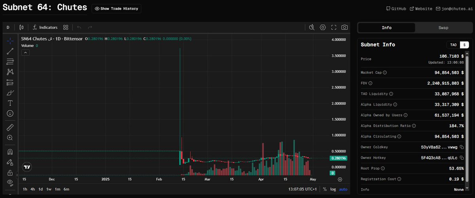Click the 0.280196 current price label
The width and height of the screenshot is (475, 198).
coord(338,158)
